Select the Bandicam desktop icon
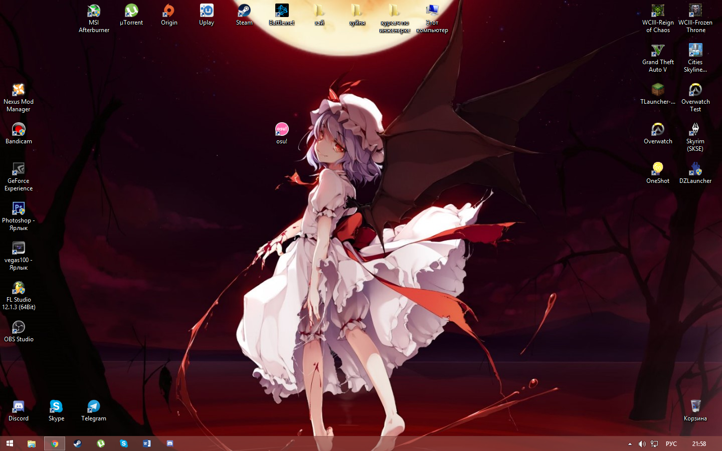The width and height of the screenshot is (722, 451). (19, 133)
